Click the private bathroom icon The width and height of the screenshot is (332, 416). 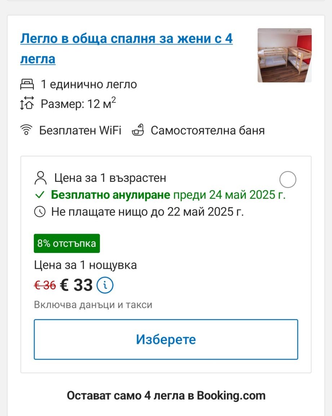point(138,130)
